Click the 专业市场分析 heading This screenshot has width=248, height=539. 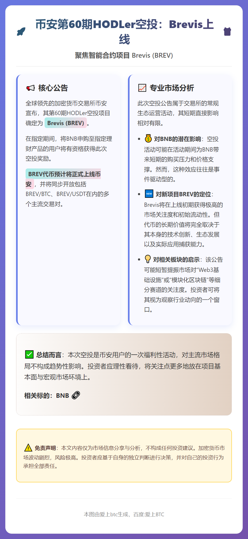172,88
